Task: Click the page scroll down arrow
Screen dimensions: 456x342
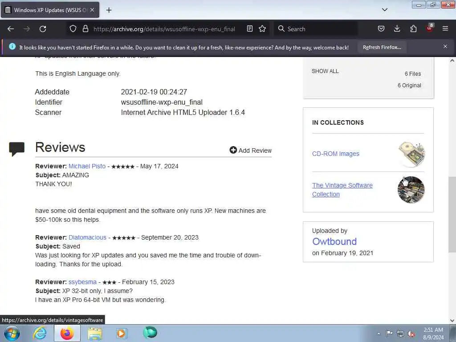Action: (452, 321)
